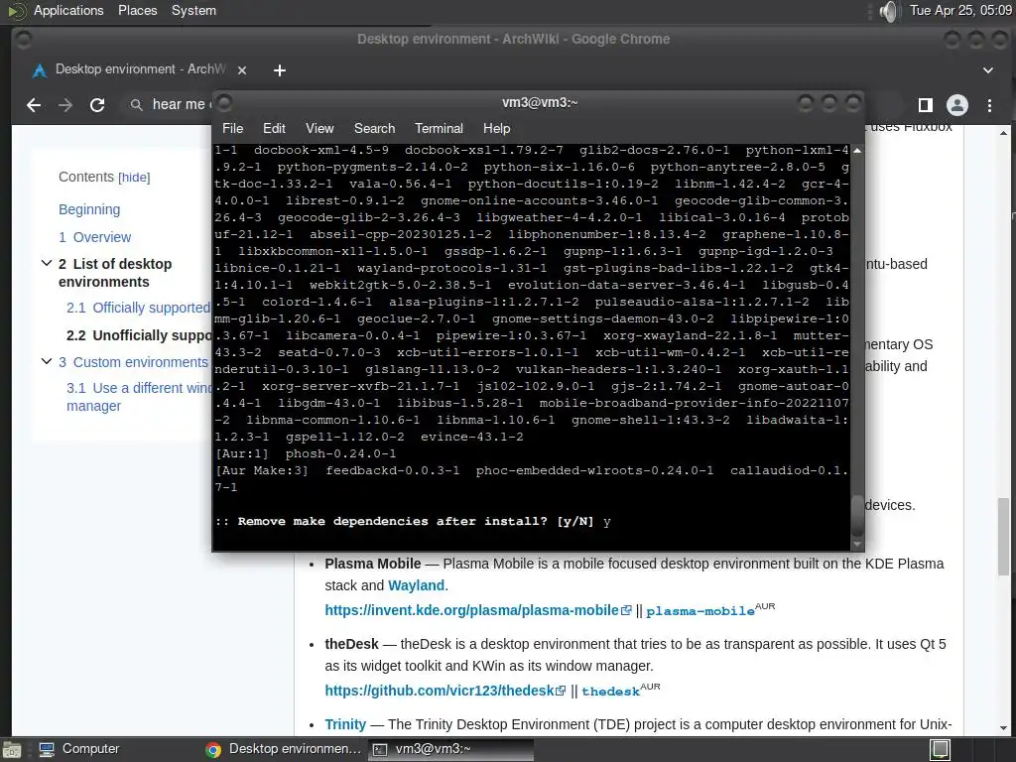1016x762 pixels.
Task: Jump to 1 Overview section
Action: pyautogui.click(x=94, y=237)
